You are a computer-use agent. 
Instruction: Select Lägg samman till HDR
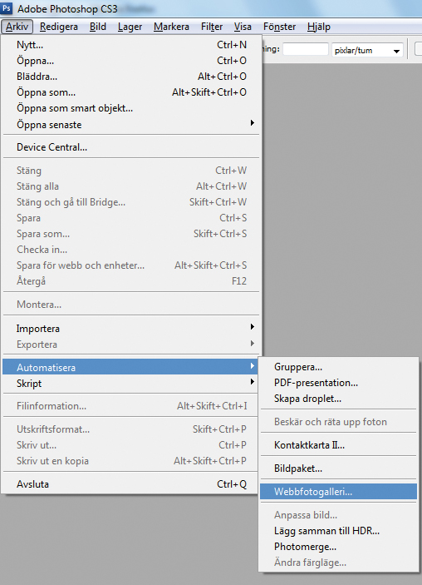point(339,531)
